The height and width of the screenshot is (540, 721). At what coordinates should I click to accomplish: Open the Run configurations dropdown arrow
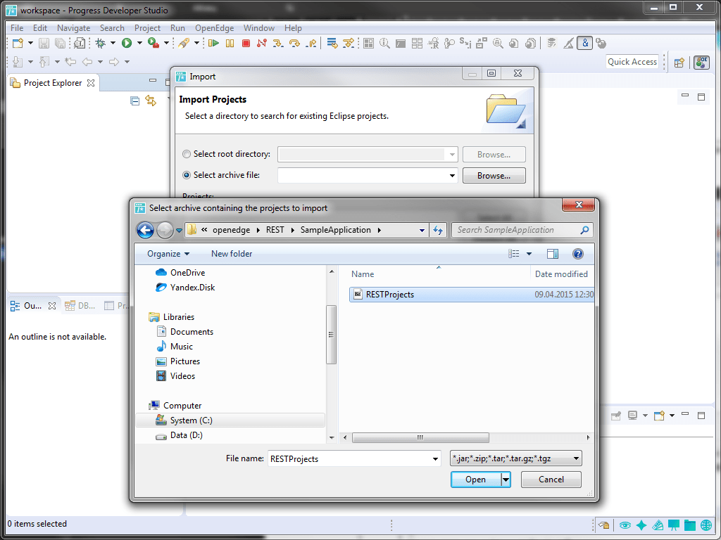pyautogui.click(x=139, y=43)
